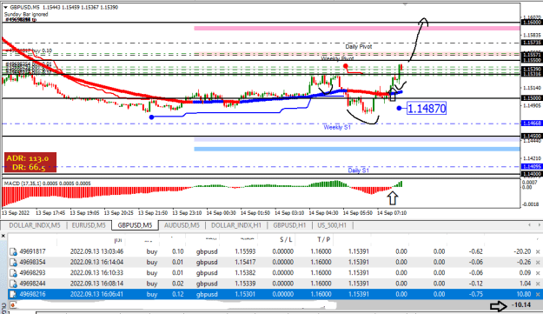543x314 pixels.
Task: Open the AUDUSD,M5 chart tab
Action: pos(182,225)
